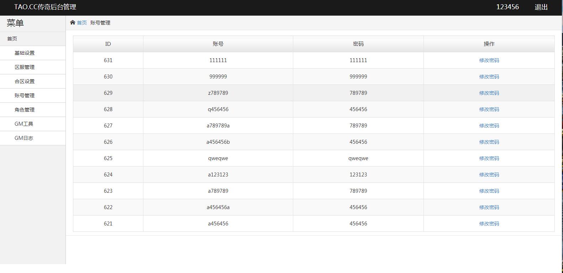View GM日志 from the sidebar
The width and height of the screenshot is (563, 273).
[24, 138]
